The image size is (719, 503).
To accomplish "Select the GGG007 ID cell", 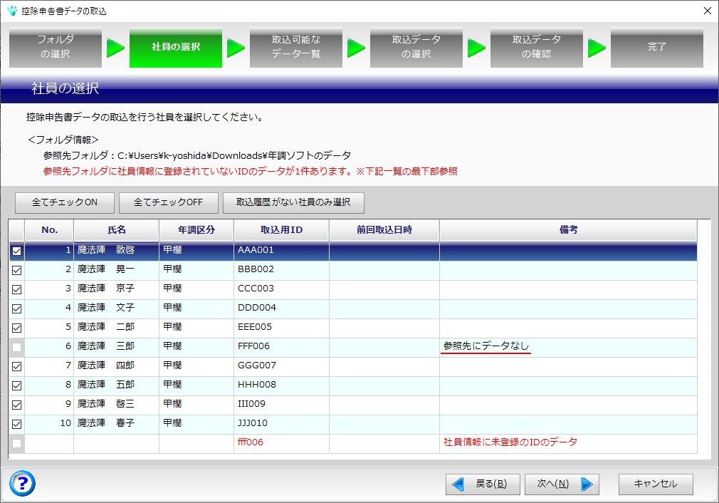I will [281, 366].
